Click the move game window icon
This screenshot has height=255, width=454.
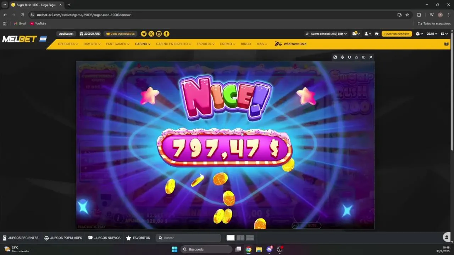342,57
